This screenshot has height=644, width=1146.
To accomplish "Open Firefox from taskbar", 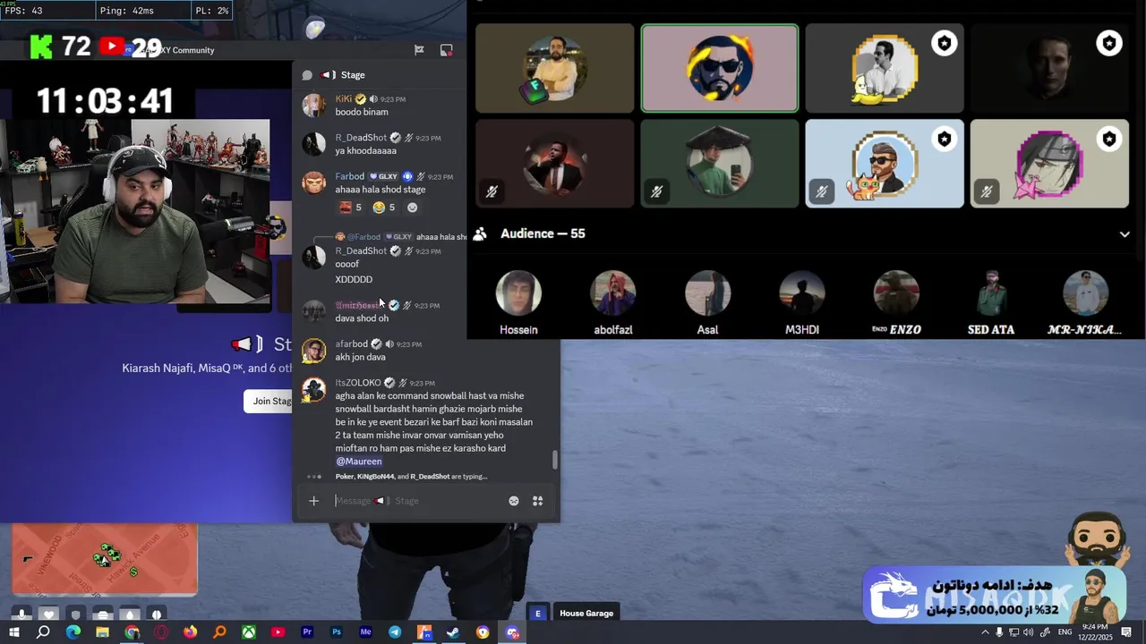I will tap(190, 632).
